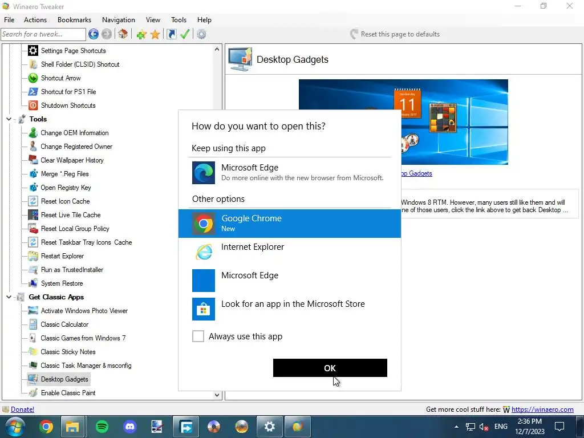Screen dimensions: 584x438
Task: Confirm the dialog with OK button
Action: pyautogui.click(x=330, y=368)
